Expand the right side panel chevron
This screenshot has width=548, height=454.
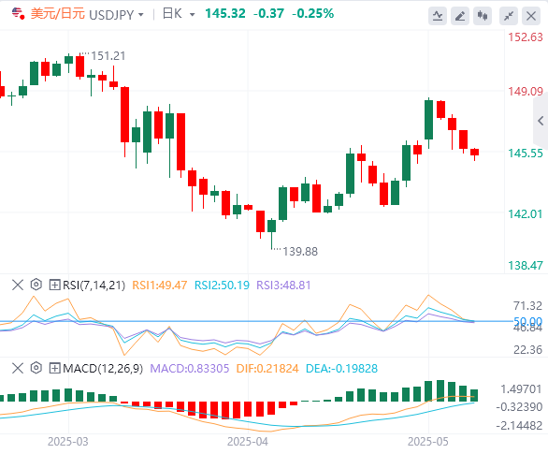click(x=541, y=121)
